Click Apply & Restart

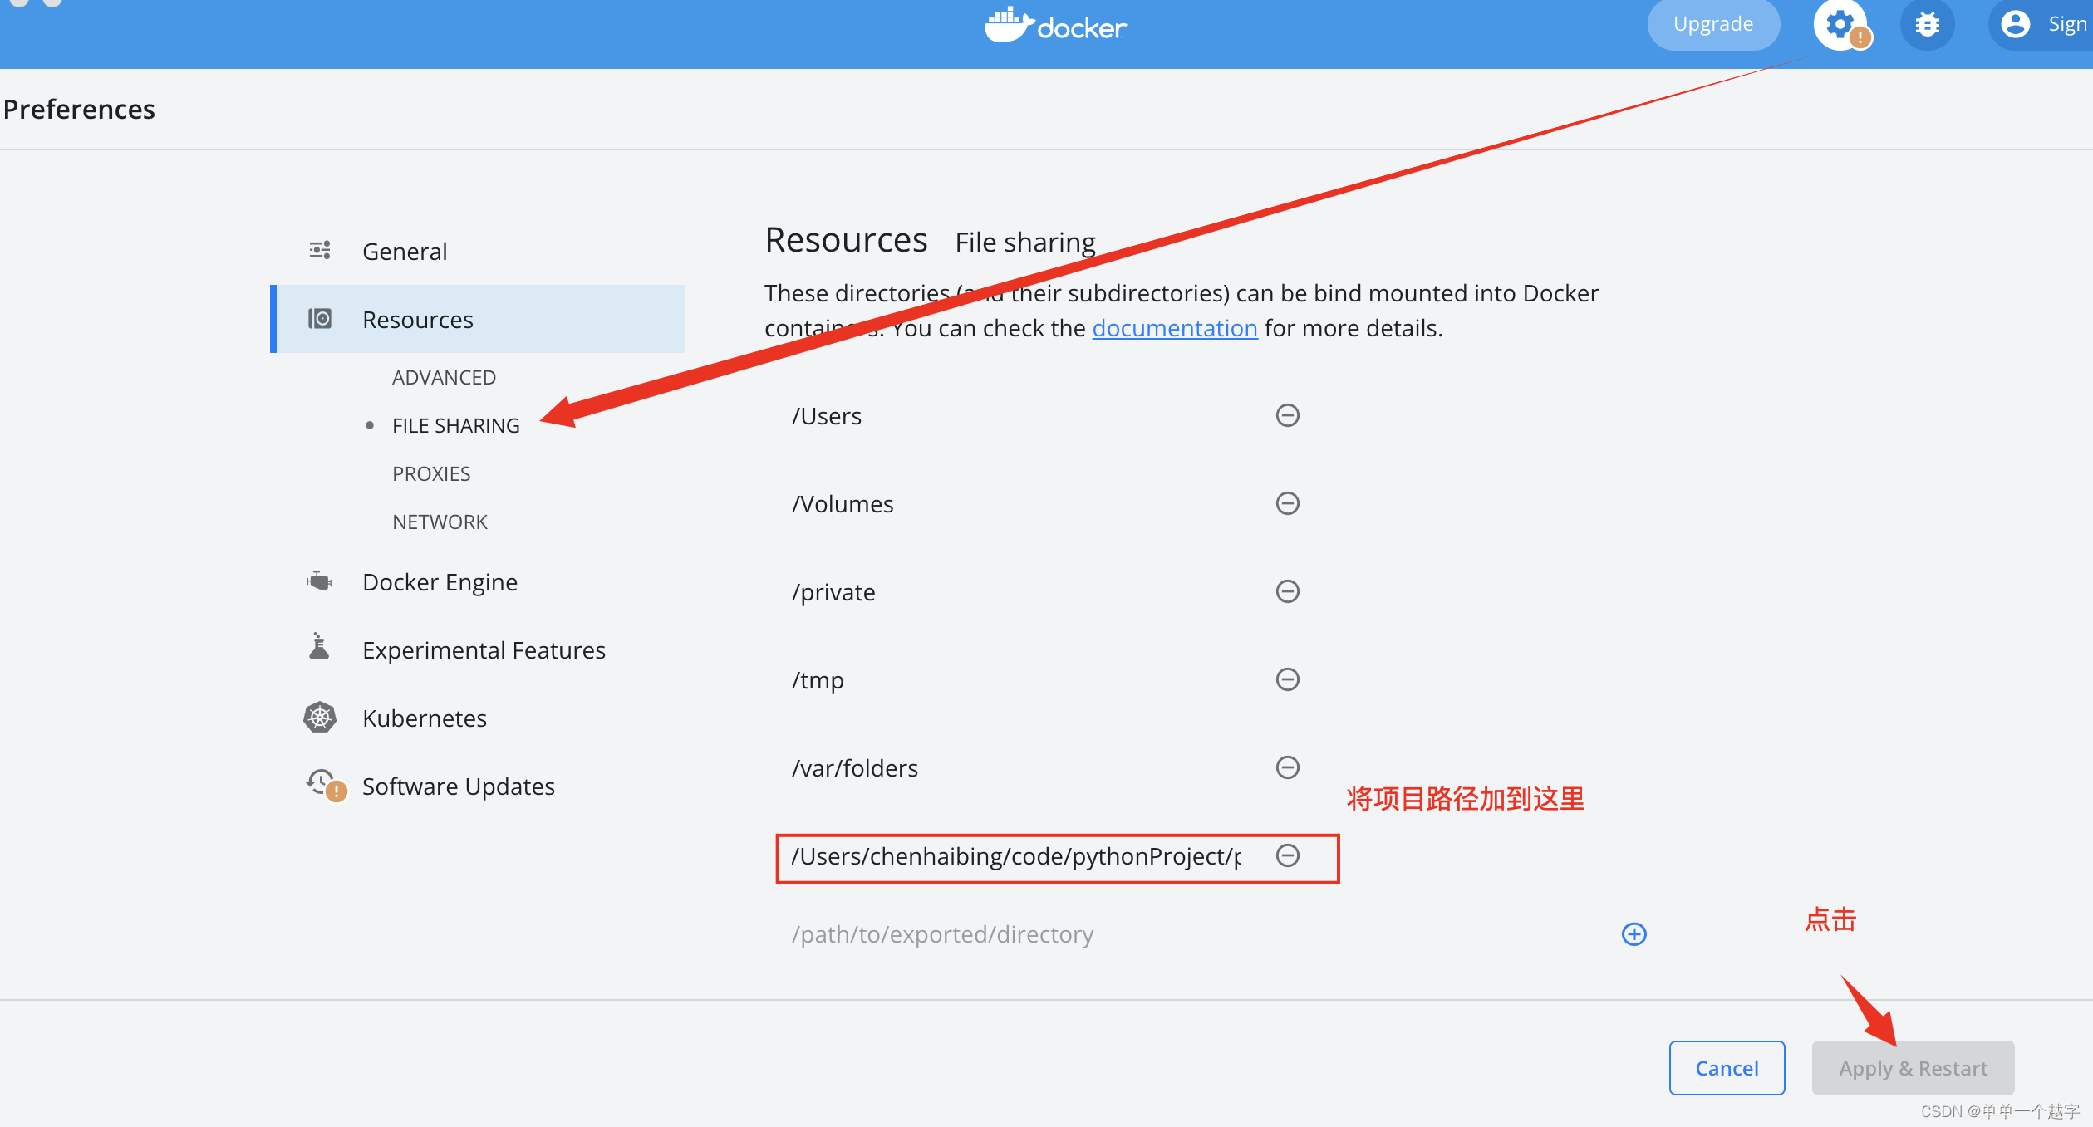tap(1913, 1068)
